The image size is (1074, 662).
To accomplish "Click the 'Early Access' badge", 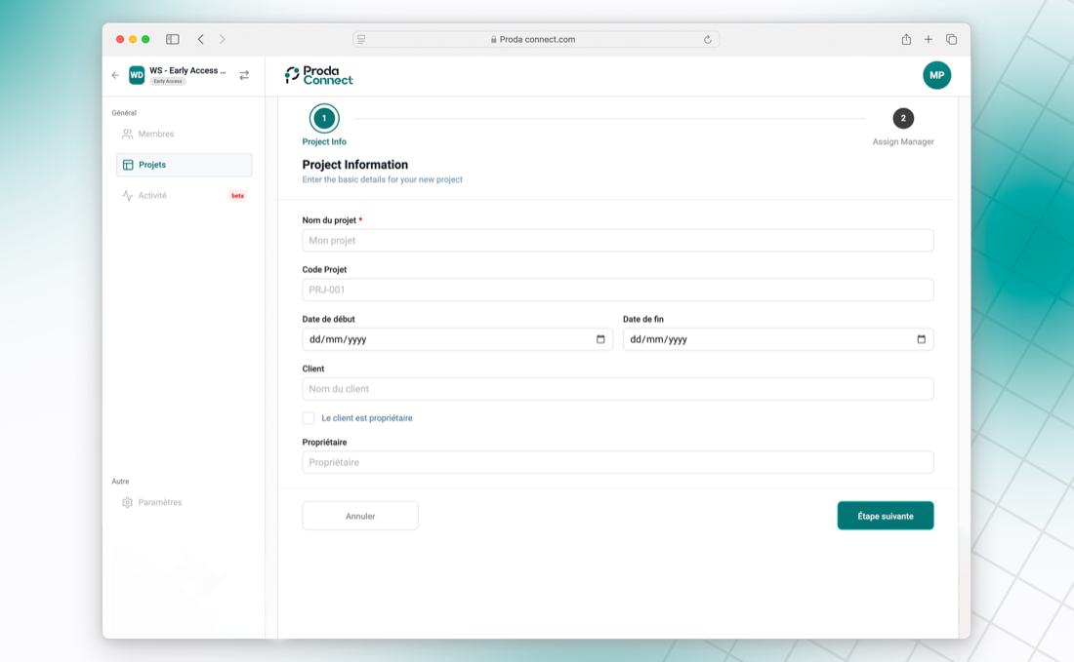I will click(168, 81).
